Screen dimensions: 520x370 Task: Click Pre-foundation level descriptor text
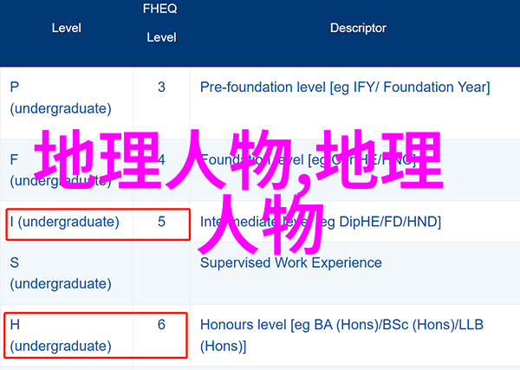(345, 88)
